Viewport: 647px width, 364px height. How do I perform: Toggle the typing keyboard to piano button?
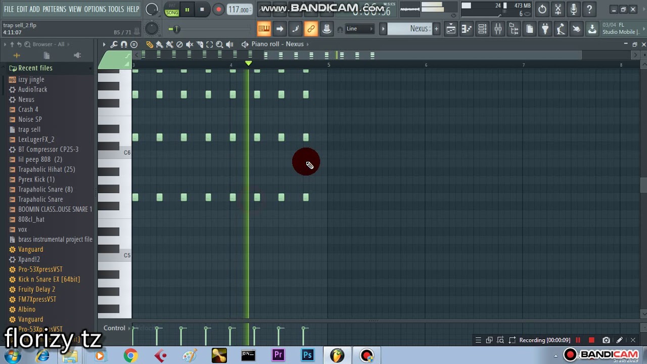tap(264, 29)
